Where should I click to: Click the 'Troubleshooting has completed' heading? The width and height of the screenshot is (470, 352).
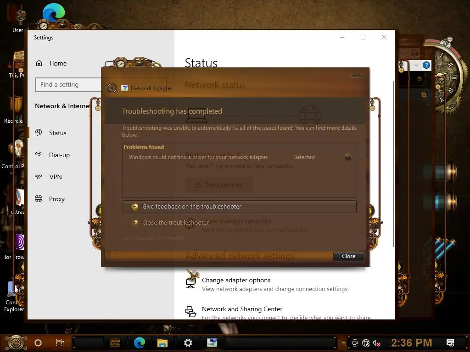click(x=172, y=111)
